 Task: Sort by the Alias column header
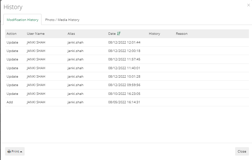coord(71,34)
